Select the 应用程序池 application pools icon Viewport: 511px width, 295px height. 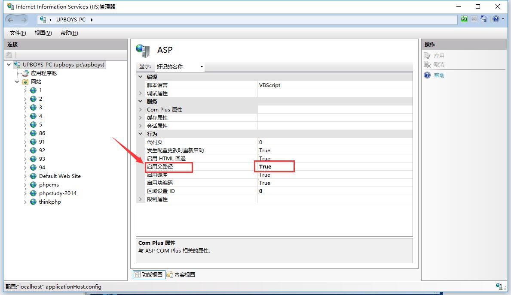(25, 73)
